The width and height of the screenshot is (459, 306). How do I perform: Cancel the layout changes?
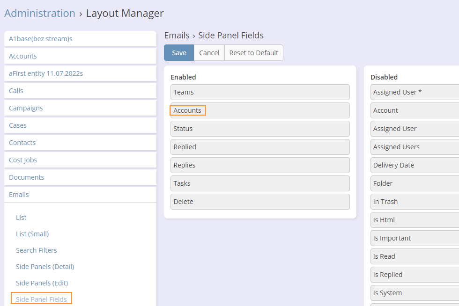209,53
